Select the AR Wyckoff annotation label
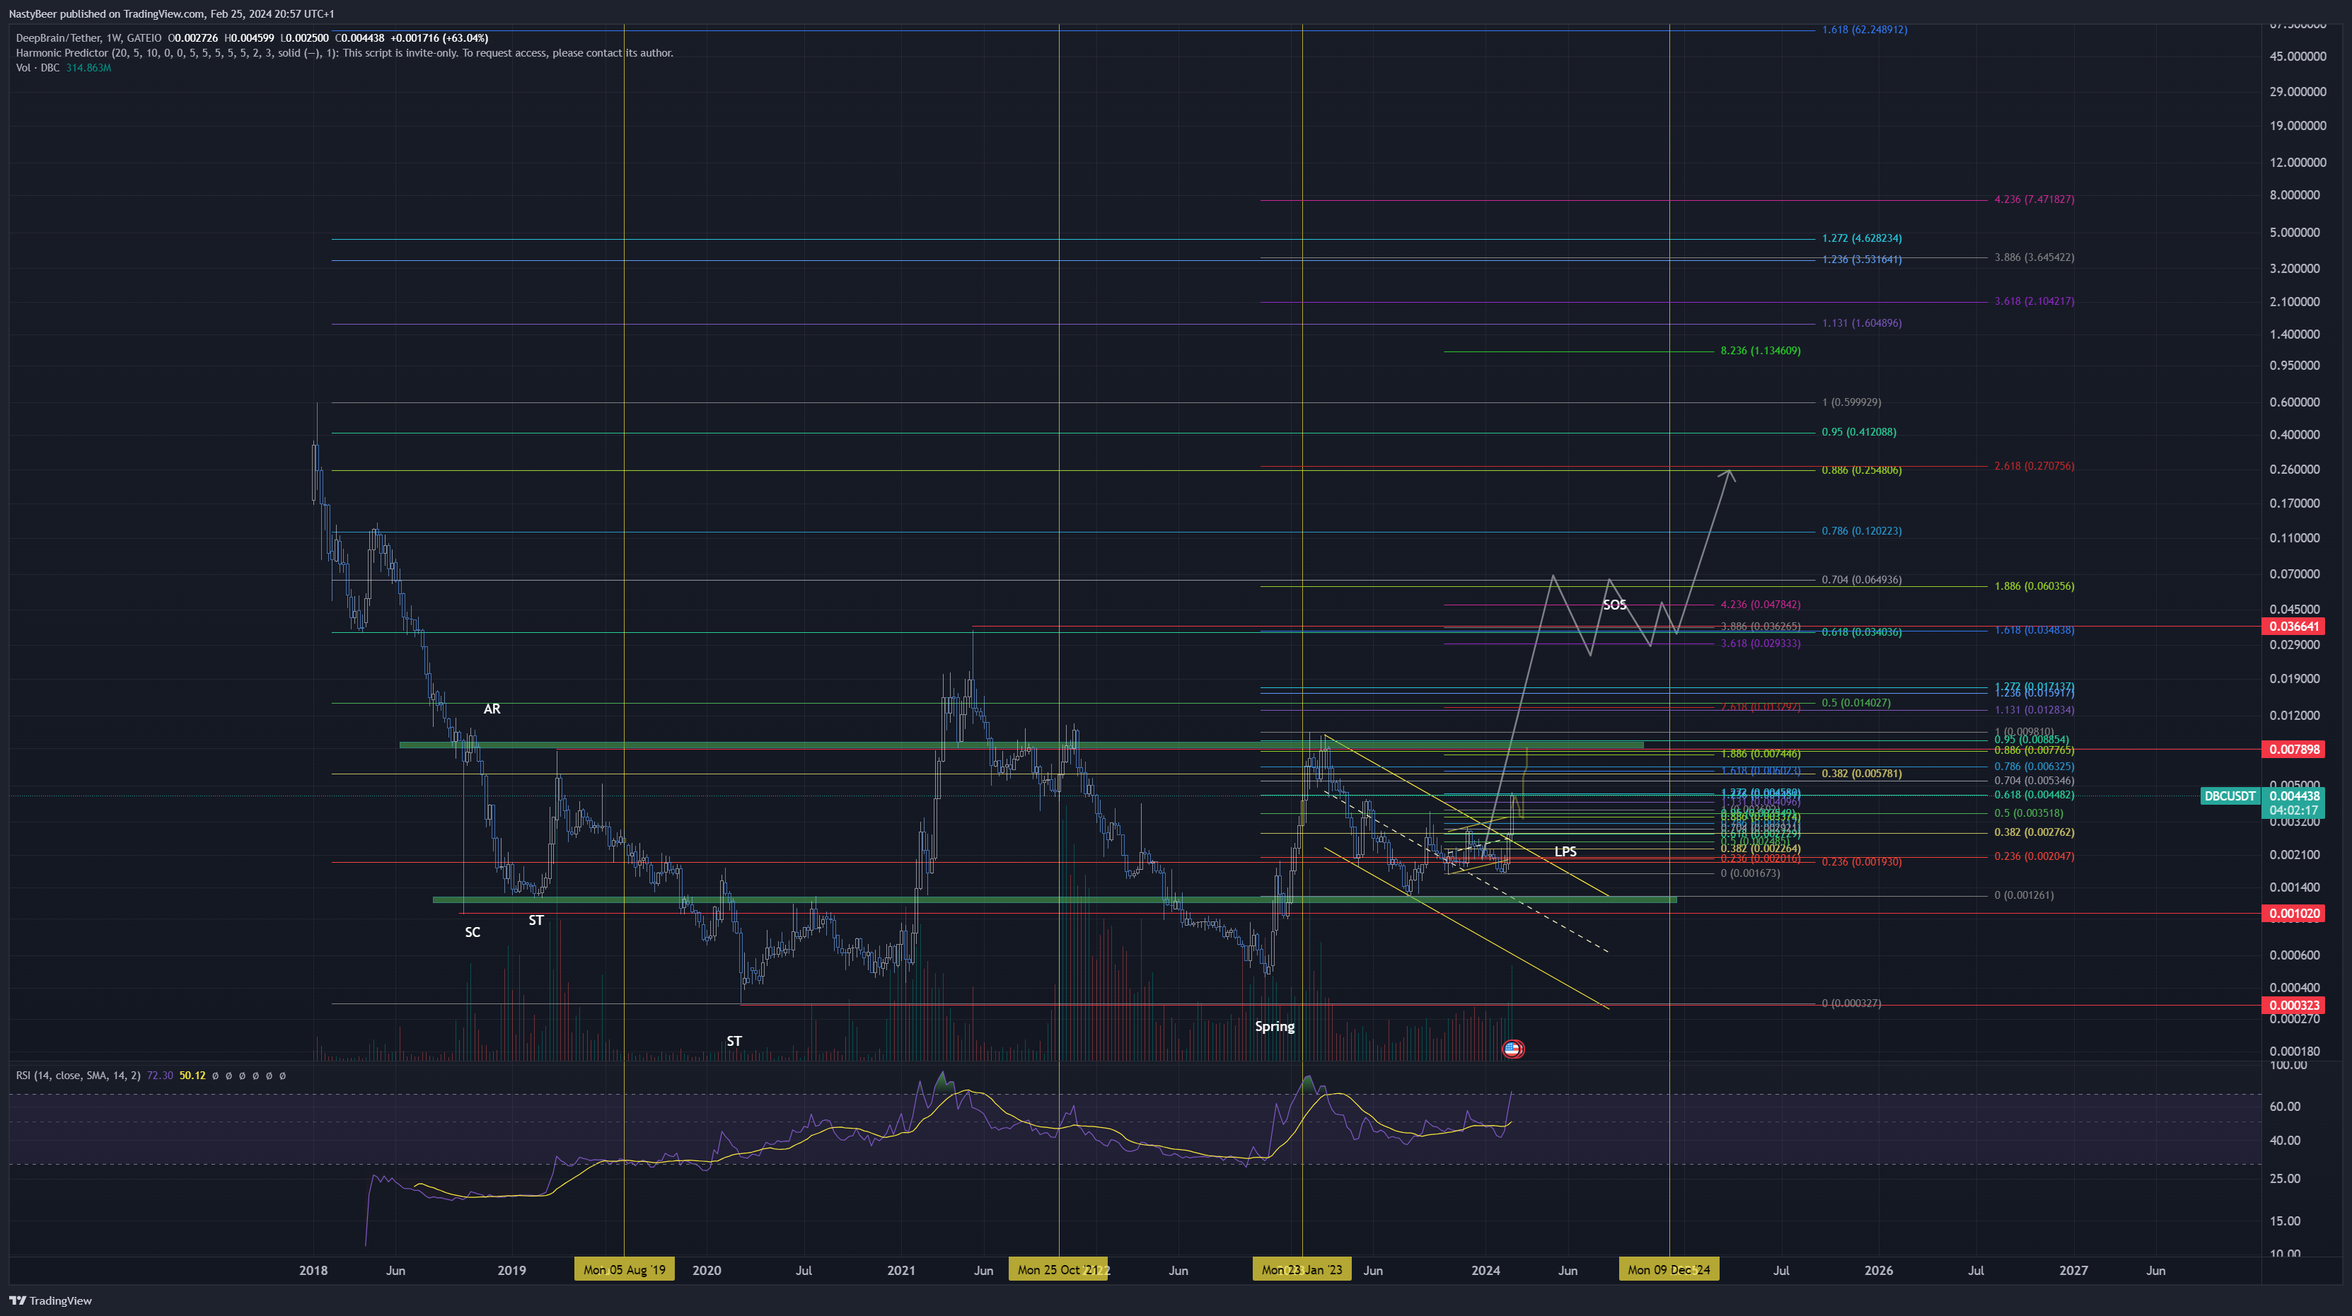Viewport: 2352px width, 1316px height. click(x=491, y=709)
